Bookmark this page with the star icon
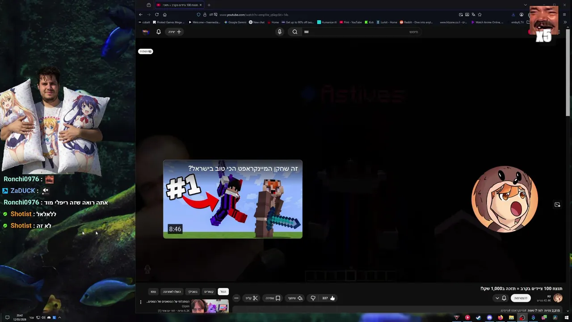 (x=479, y=14)
